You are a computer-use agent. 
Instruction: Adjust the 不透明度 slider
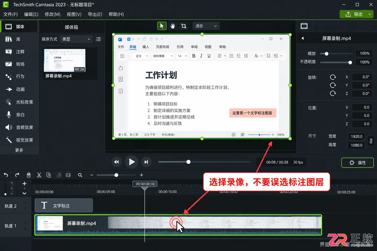(336, 62)
